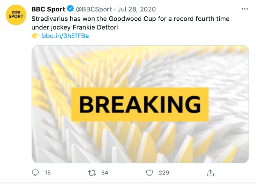Open the Jul 28, 2020 timestamp
This screenshot has width=256, height=184.
(137, 9)
